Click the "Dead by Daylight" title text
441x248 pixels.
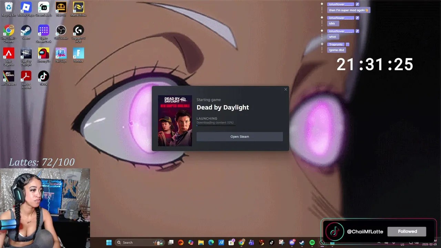[x=223, y=107]
